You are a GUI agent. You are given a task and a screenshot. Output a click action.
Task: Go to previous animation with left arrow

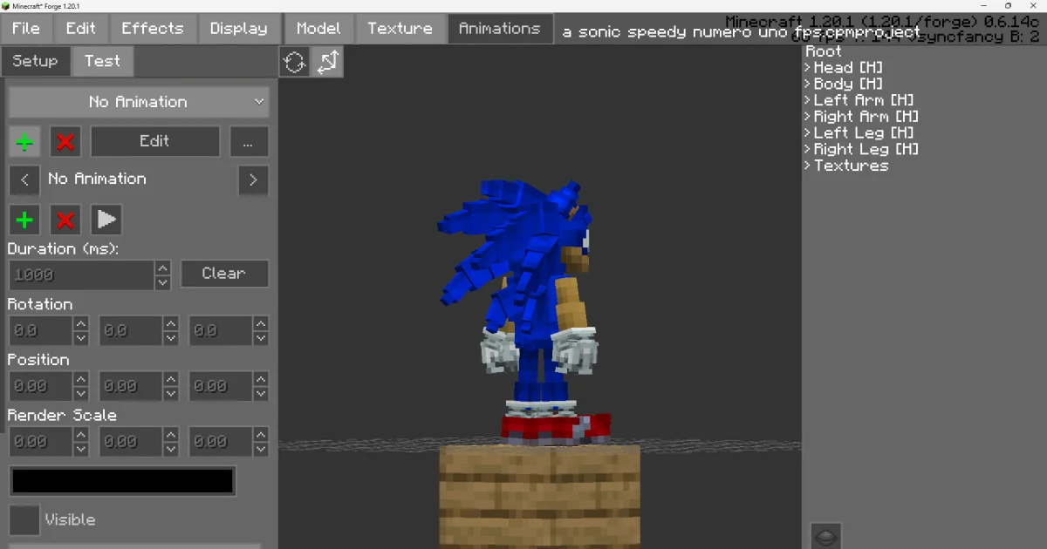point(24,180)
